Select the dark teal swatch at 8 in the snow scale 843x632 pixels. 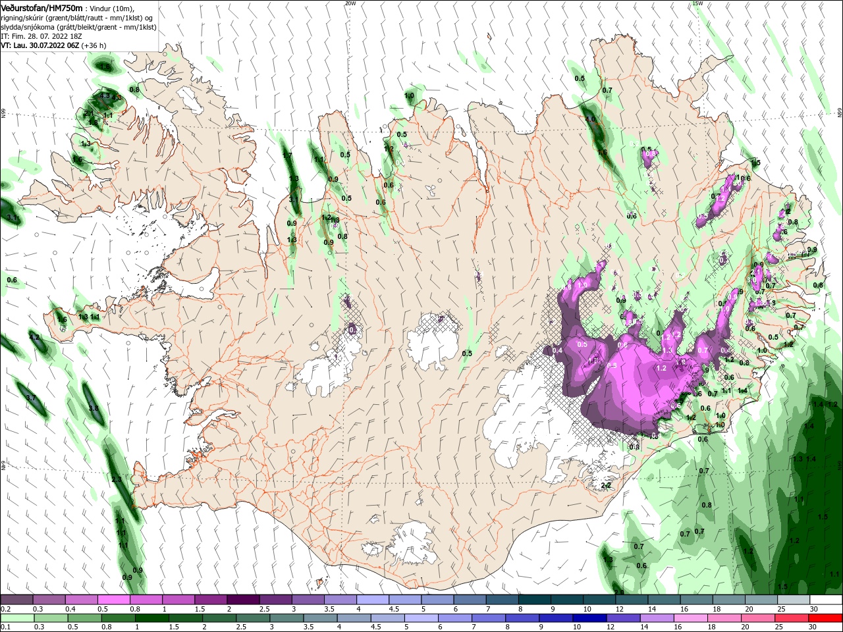[x=533, y=600]
